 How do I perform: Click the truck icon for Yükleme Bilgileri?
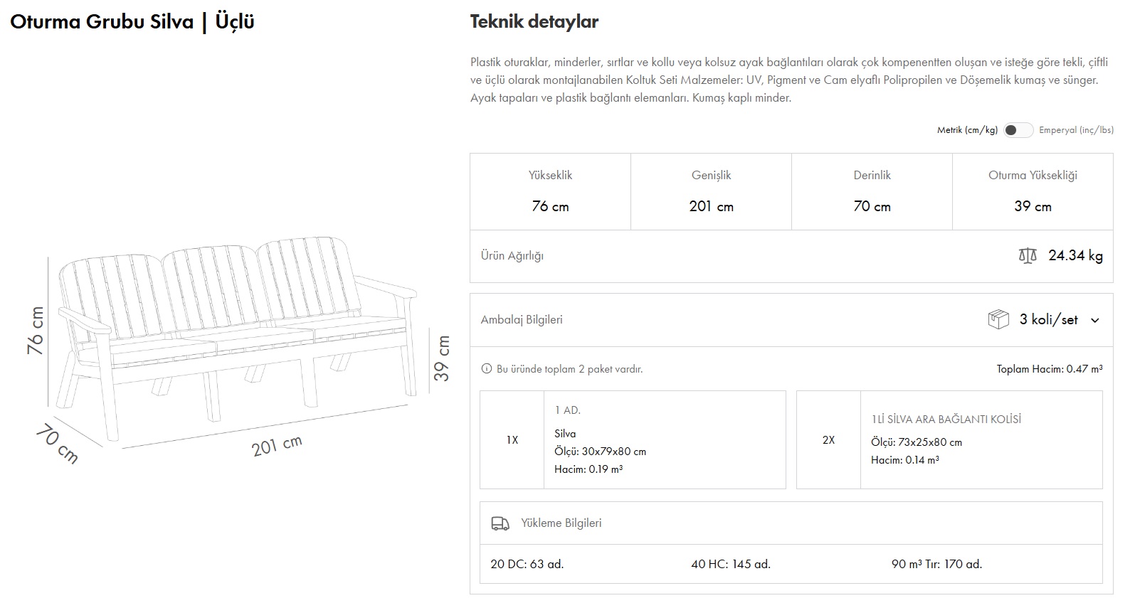click(x=500, y=523)
